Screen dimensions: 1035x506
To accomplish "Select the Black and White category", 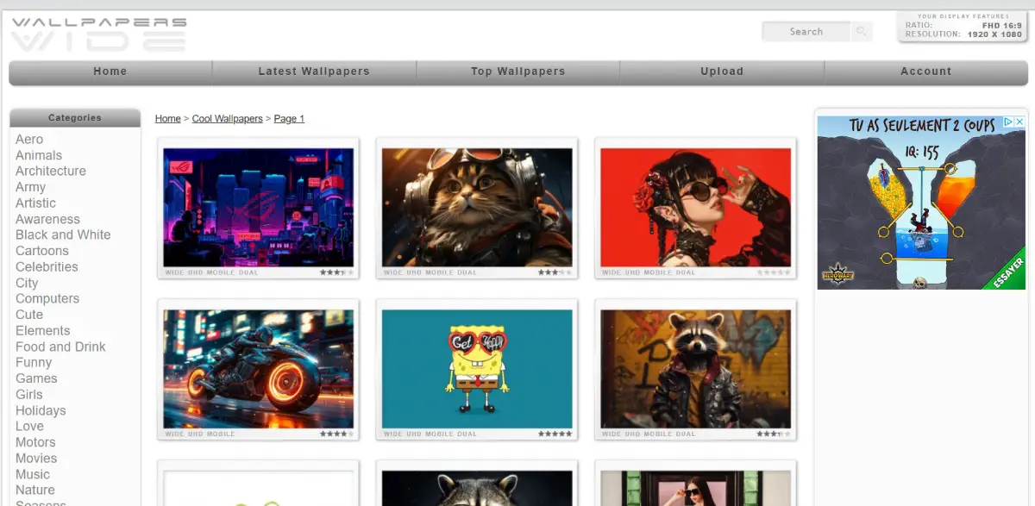I will coord(63,235).
